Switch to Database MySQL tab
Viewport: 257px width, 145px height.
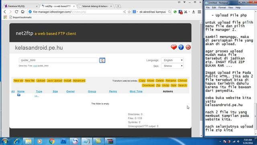tap(21, 6)
